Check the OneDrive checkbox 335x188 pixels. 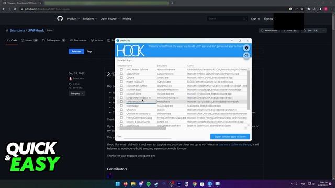coord(121,110)
